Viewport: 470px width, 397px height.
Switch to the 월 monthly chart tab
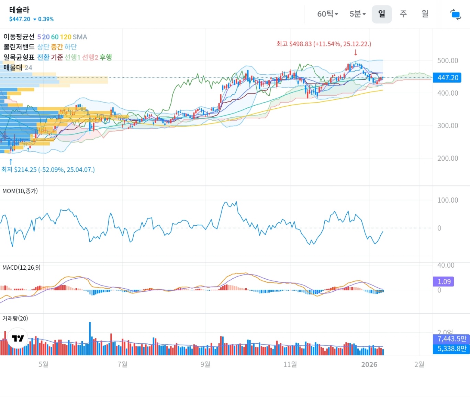[425, 14]
